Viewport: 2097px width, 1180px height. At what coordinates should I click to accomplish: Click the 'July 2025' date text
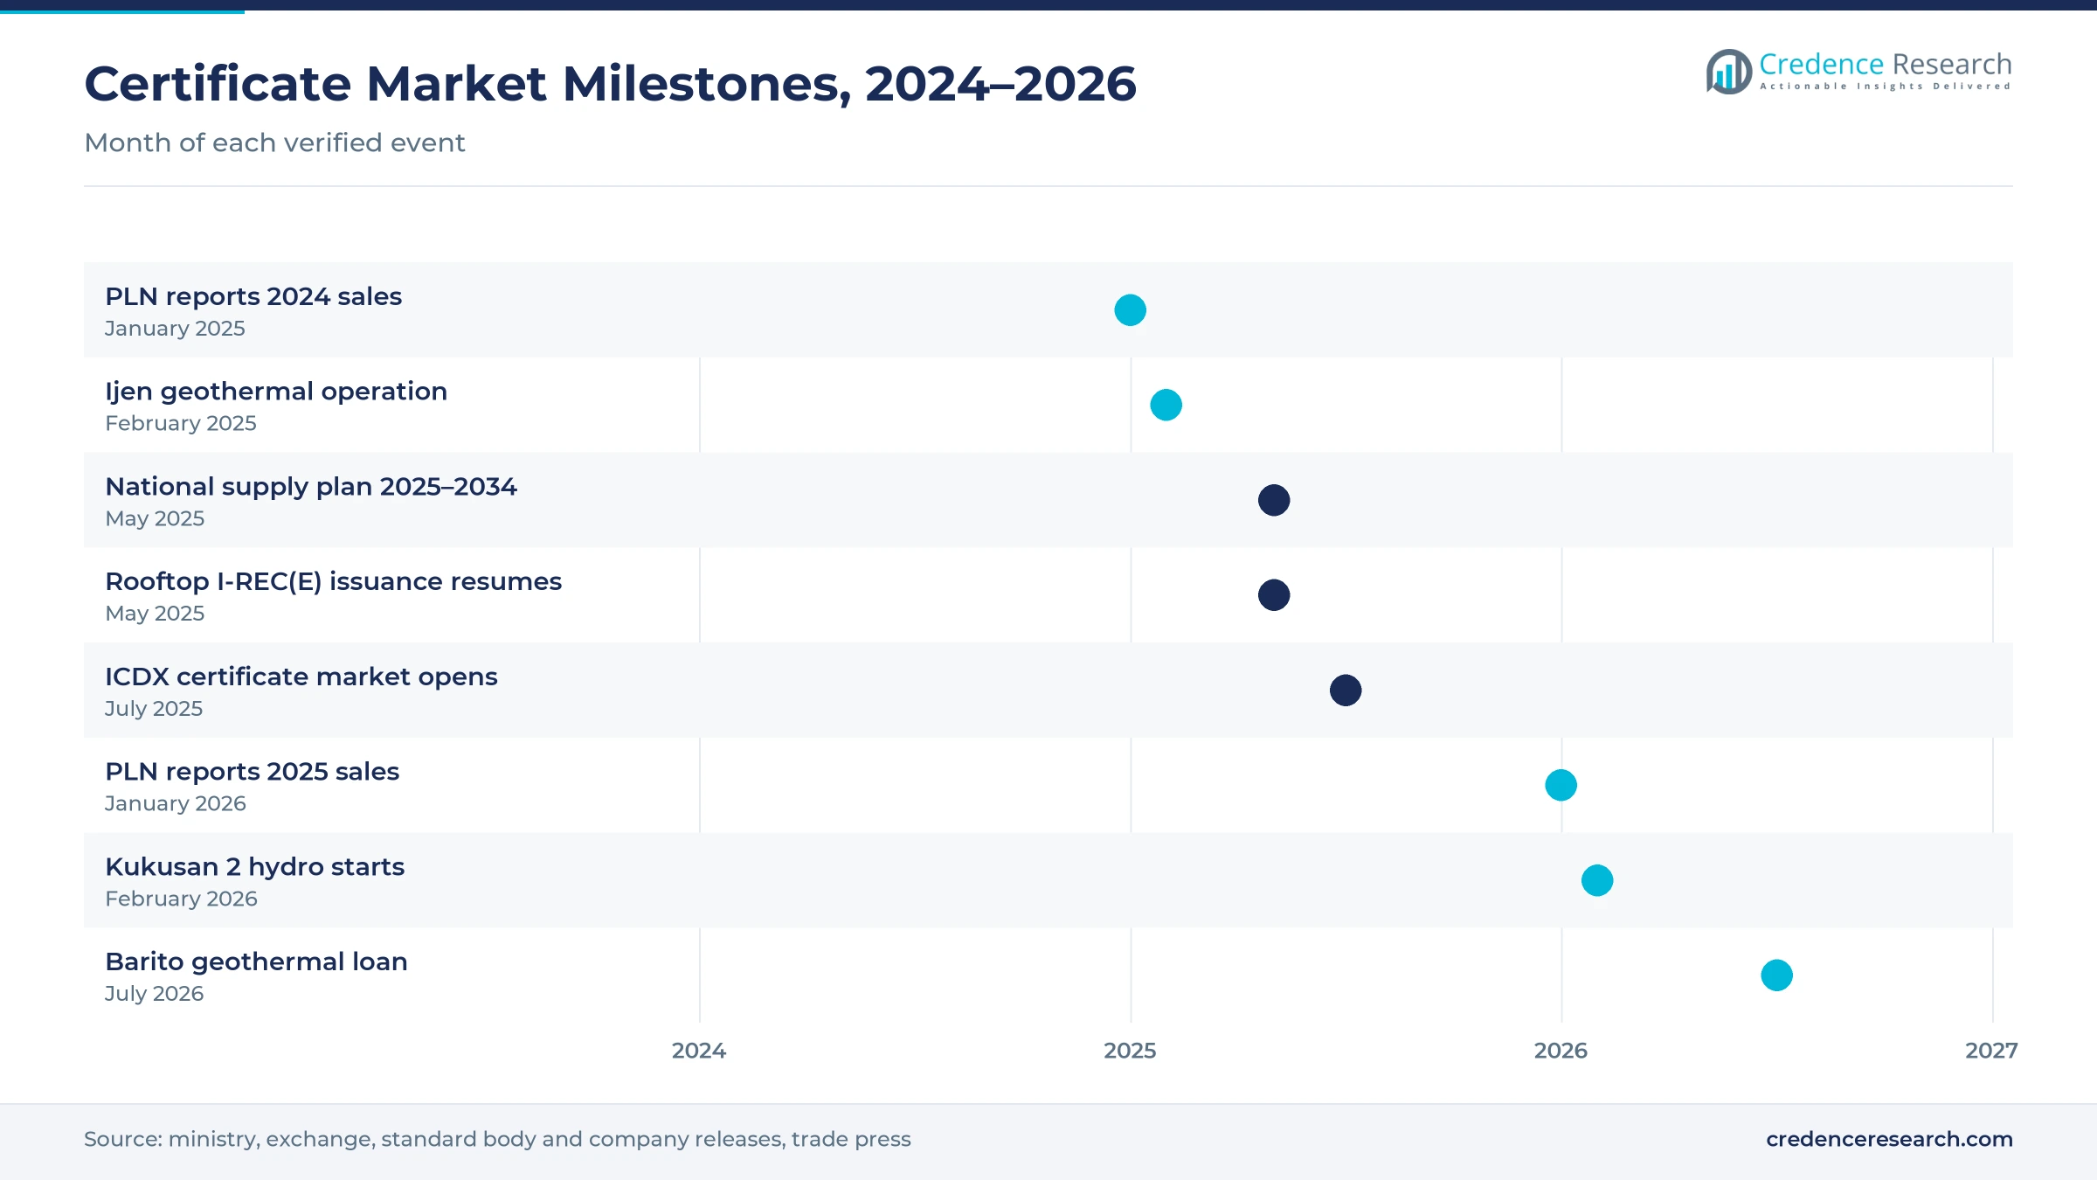coord(154,709)
